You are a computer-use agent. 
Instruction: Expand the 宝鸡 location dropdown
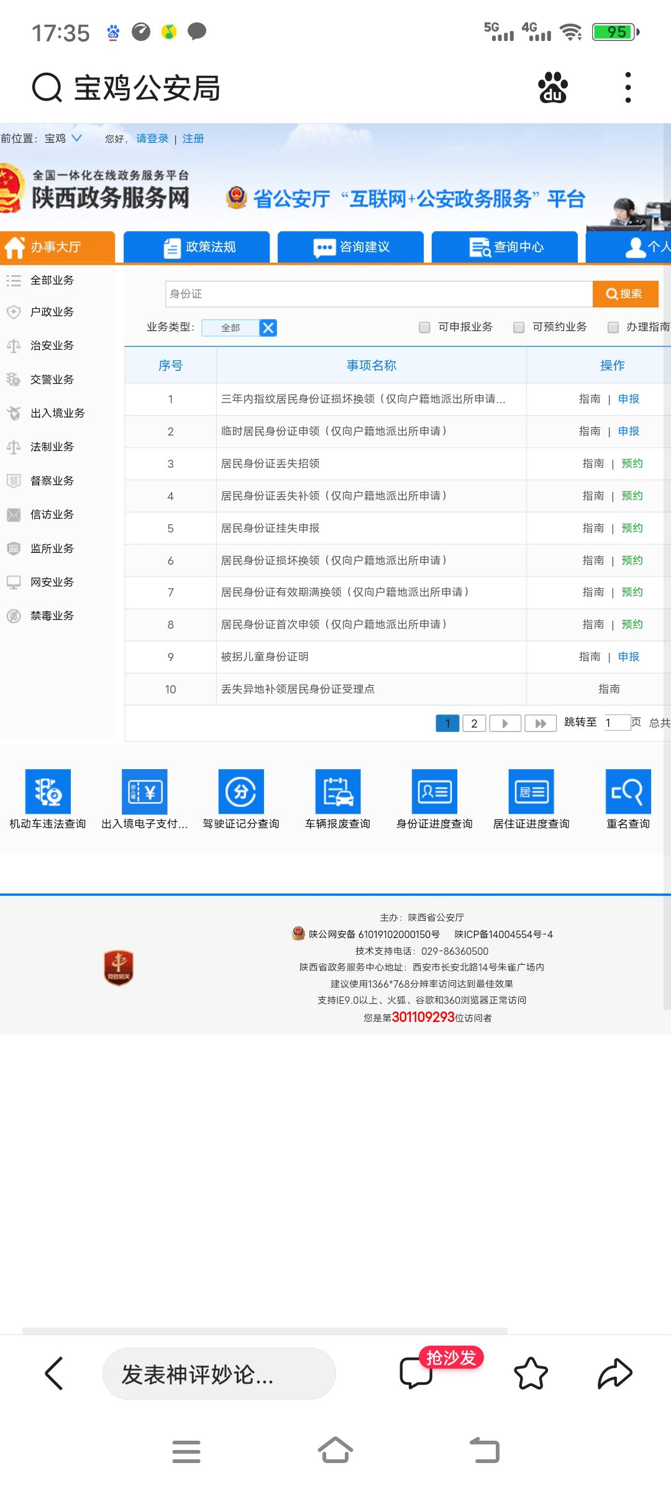(x=76, y=138)
